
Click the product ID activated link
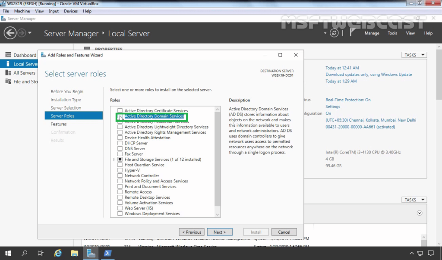(360, 127)
